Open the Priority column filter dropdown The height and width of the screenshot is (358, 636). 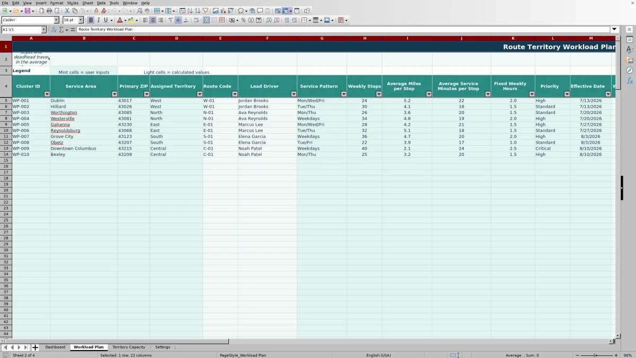(567, 94)
